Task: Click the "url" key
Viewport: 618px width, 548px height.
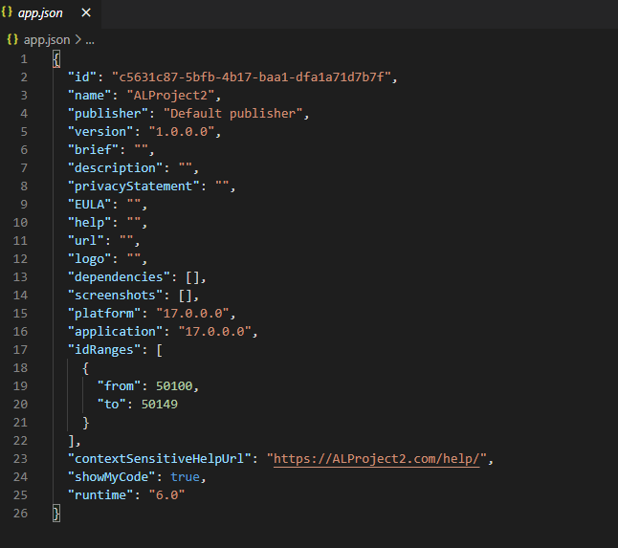Action: (x=85, y=241)
